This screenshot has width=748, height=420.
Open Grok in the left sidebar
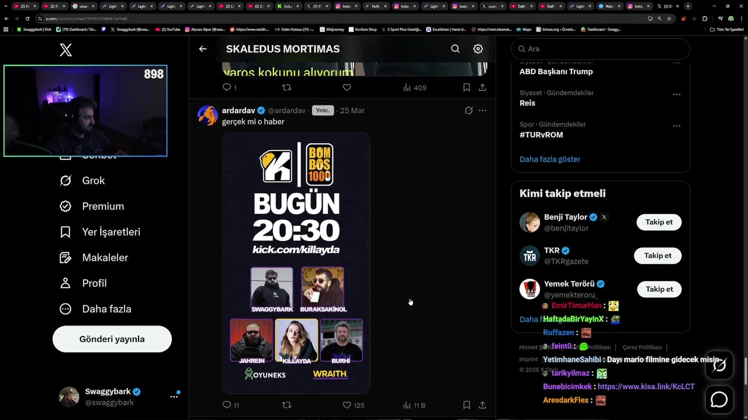point(82,180)
